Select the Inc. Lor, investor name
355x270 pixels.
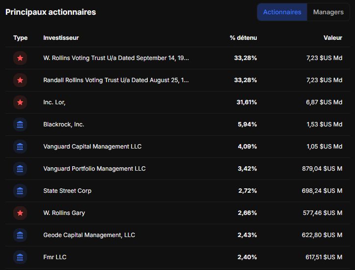point(55,102)
